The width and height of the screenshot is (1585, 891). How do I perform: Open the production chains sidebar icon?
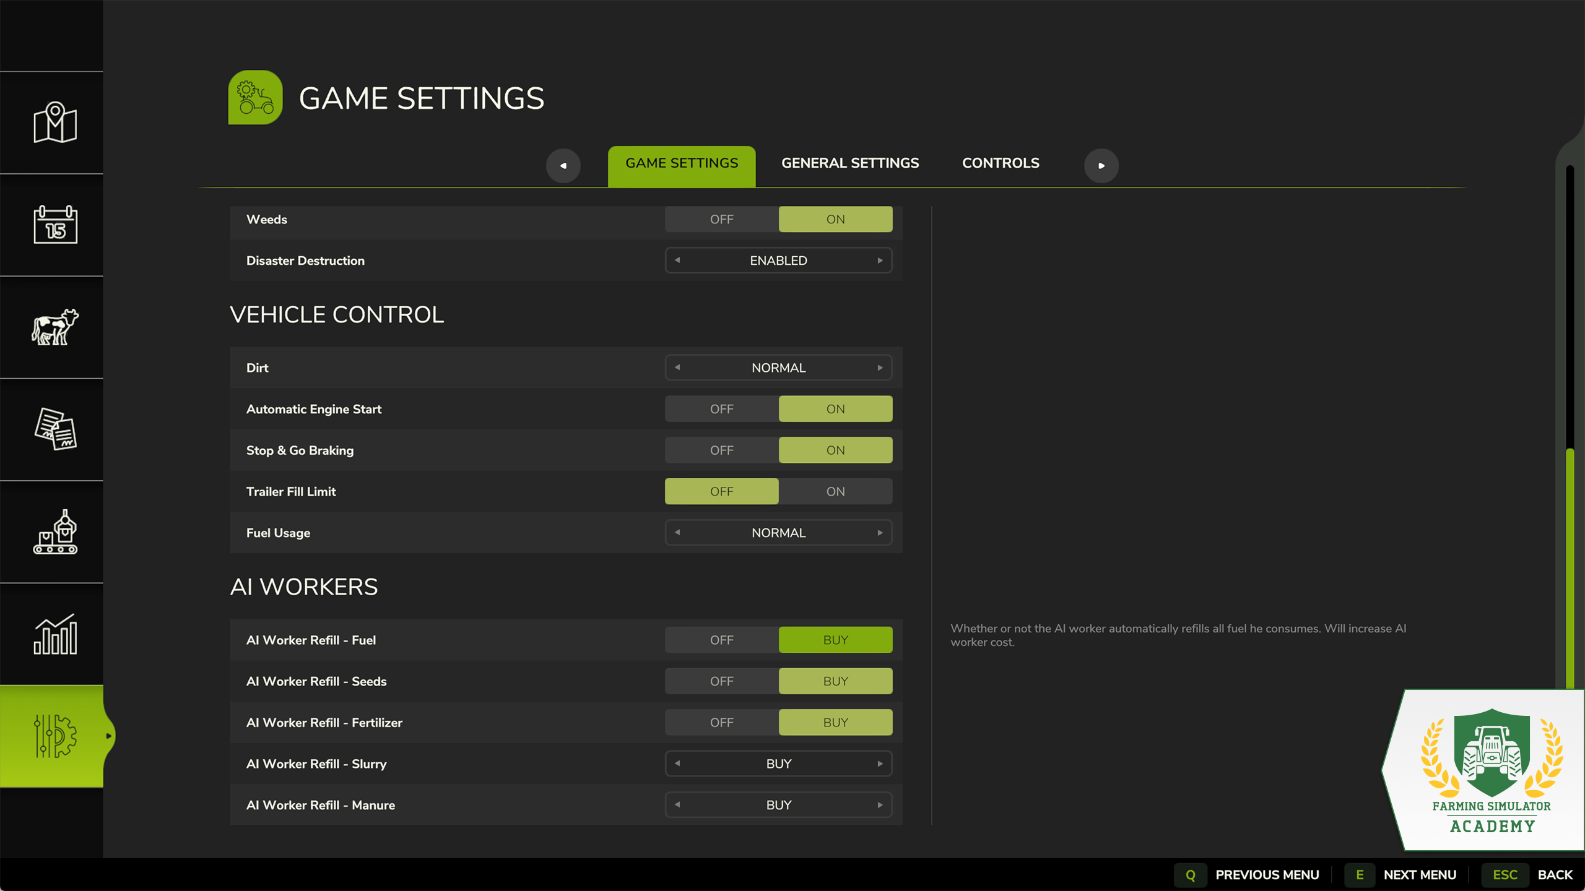54,532
